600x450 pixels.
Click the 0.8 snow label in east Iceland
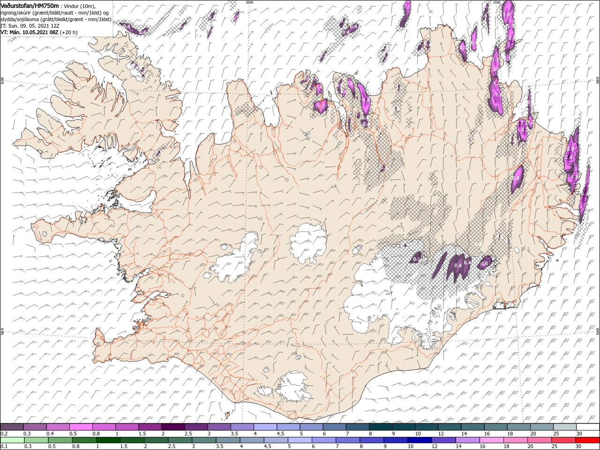tap(517, 178)
